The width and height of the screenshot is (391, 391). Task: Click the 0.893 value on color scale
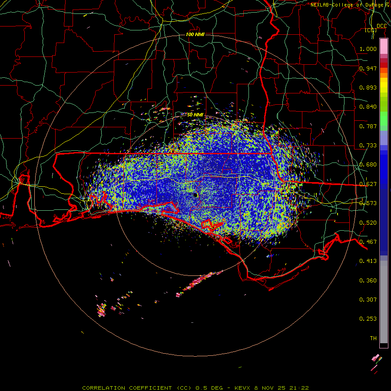point(368,87)
